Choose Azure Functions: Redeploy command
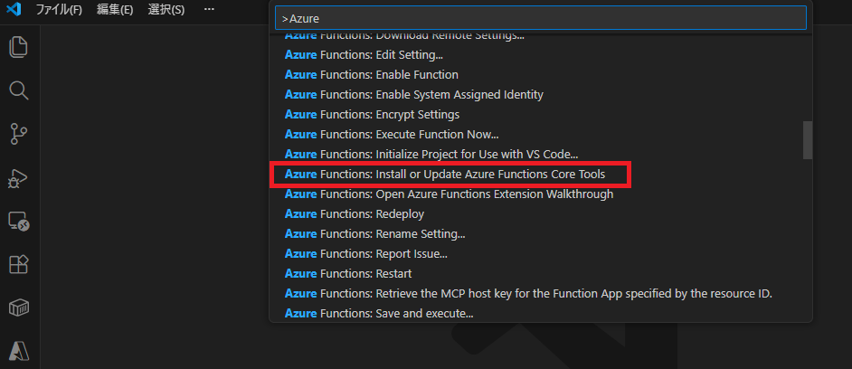This screenshot has width=852, height=369. click(355, 213)
